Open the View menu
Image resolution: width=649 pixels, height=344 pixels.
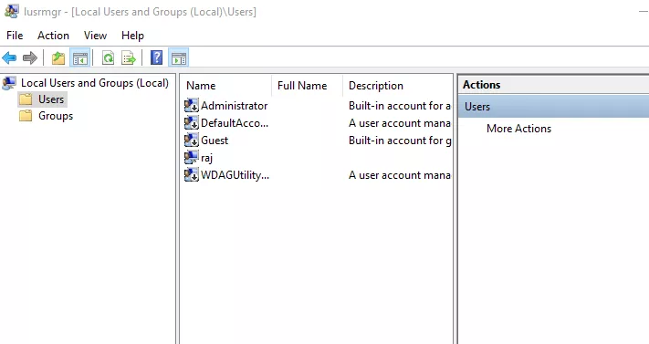(95, 36)
